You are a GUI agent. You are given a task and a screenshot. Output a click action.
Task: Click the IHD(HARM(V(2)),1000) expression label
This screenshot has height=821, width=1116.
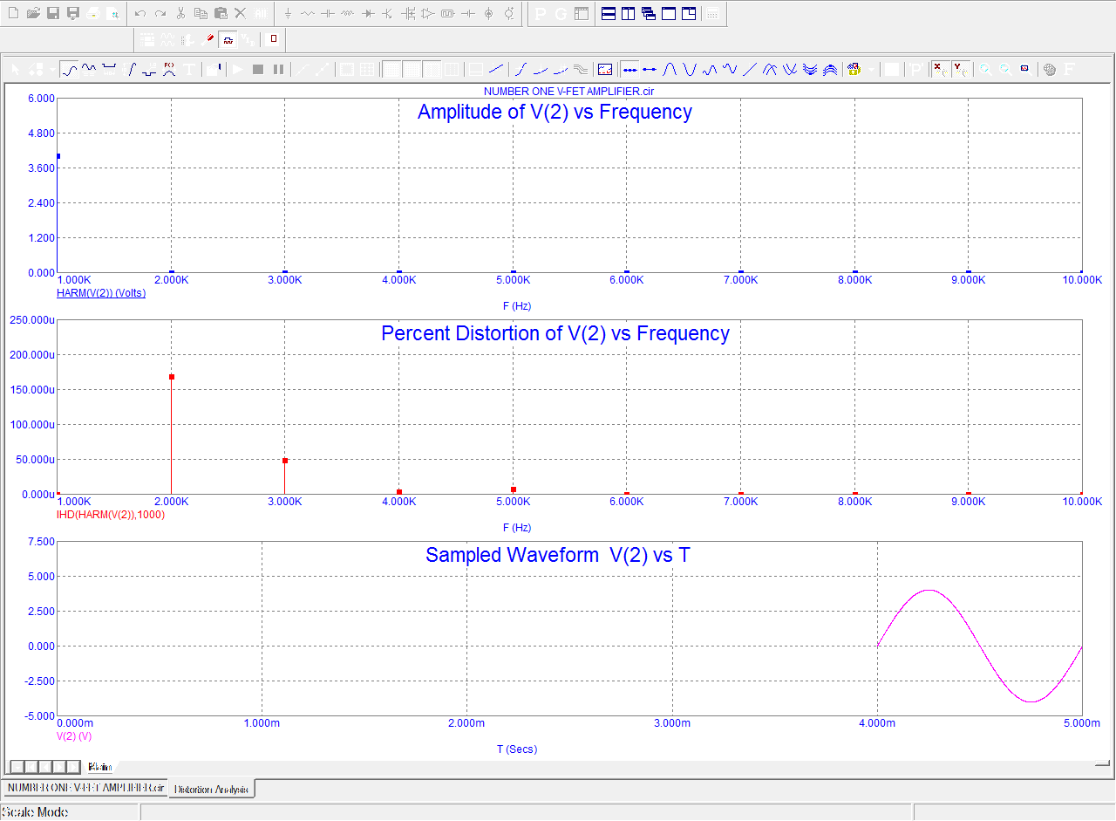click(111, 515)
